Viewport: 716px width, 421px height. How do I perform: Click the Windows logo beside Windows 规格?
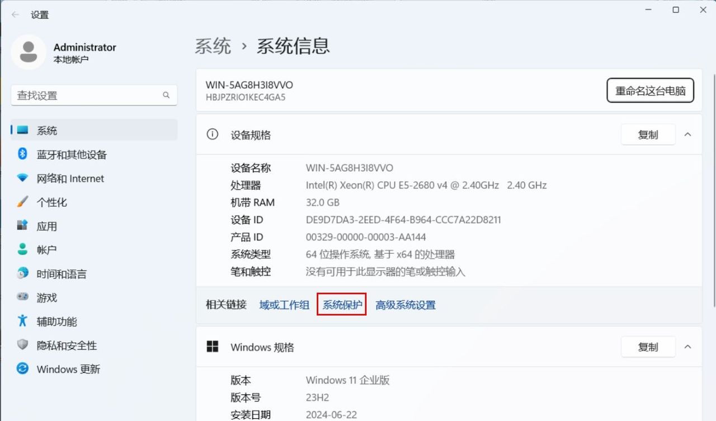(x=213, y=347)
